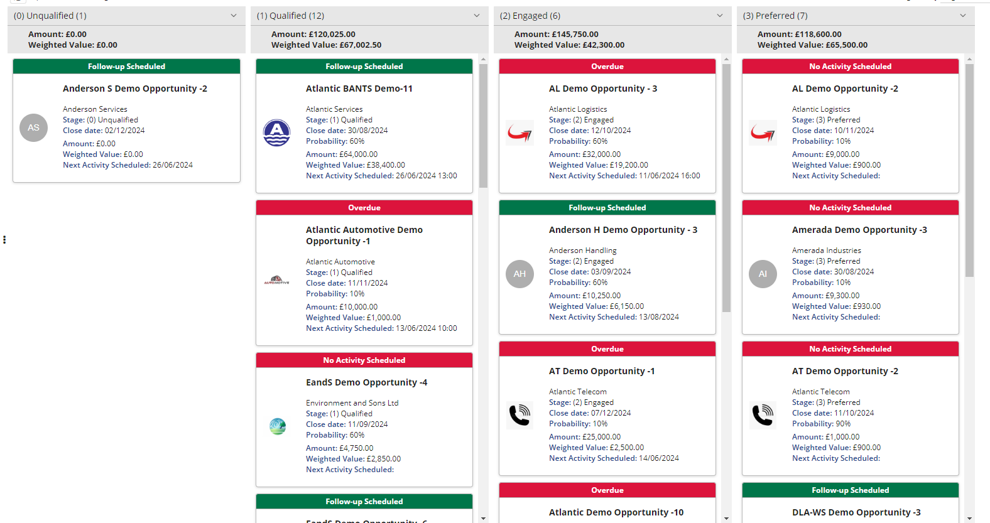990x523 pixels.
Task: Click Follow-up Scheduled banner on Anderson H card
Action: pos(607,208)
